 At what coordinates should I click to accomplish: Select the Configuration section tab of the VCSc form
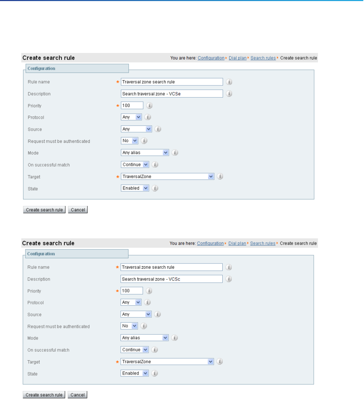pos(77,254)
